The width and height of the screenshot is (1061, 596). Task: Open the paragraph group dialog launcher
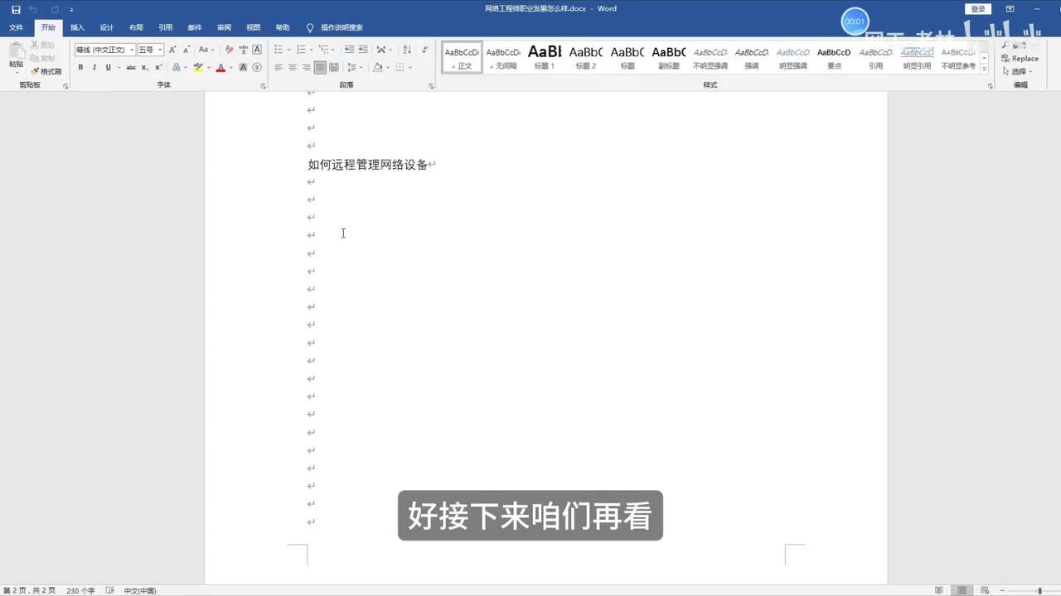431,85
